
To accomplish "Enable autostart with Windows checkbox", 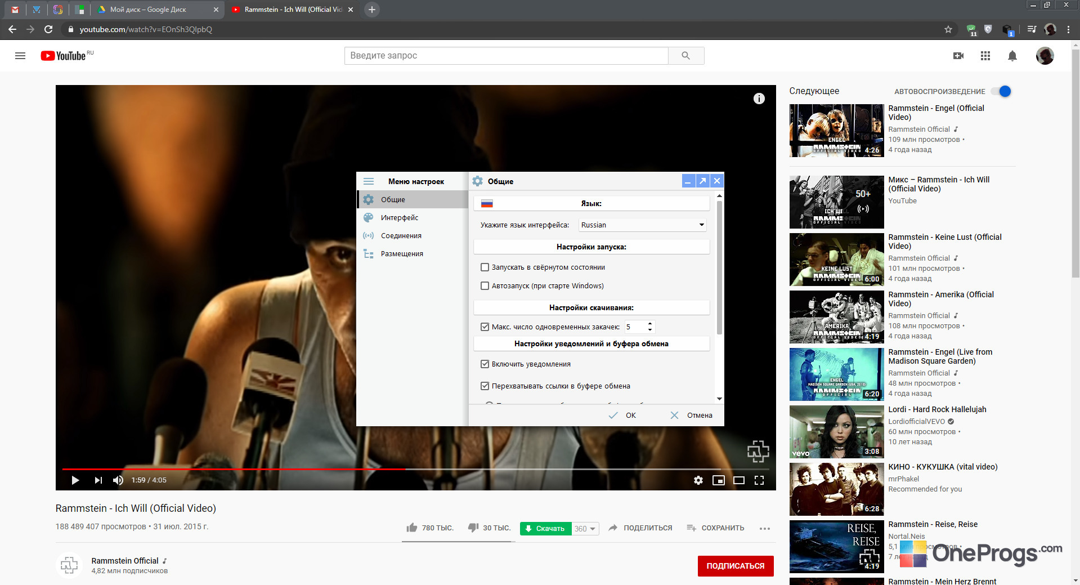I will click(x=485, y=286).
